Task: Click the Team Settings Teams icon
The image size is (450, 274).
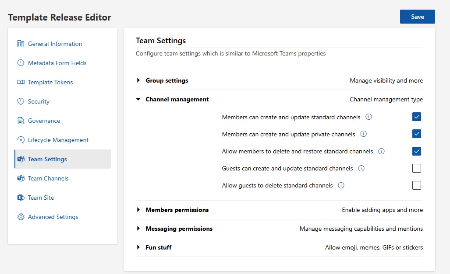Action: 21,159
